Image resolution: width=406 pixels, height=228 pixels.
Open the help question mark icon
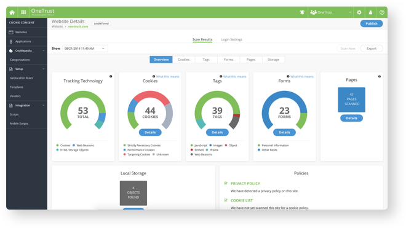click(381, 12)
